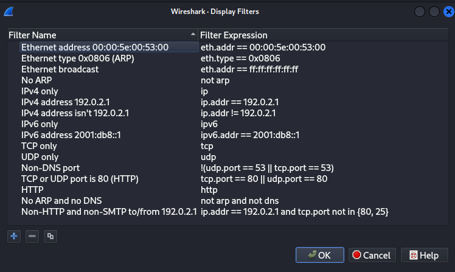The image size is (455, 272).
Task: Select the Ethernet broadcast filter name
Action: 60,69
